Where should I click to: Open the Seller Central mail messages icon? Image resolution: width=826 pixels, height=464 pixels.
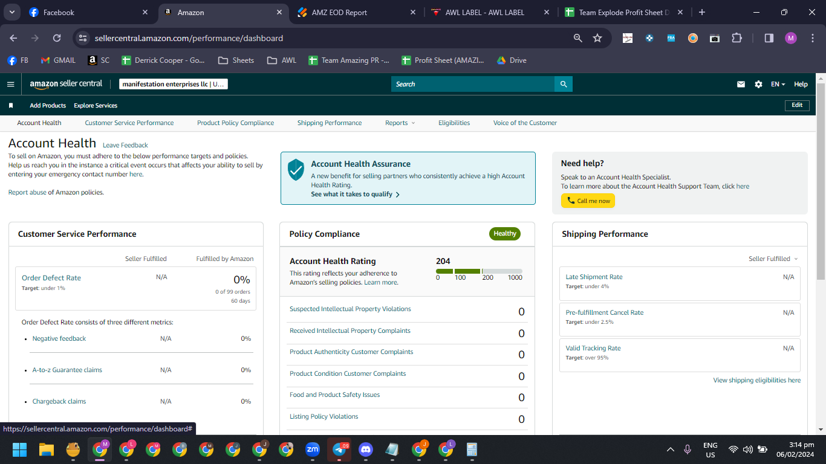[x=741, y=85]
